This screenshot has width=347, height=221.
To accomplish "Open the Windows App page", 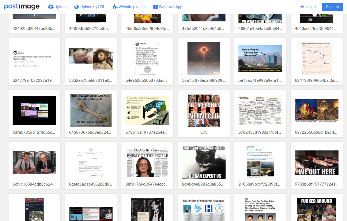I will [168, 7].
